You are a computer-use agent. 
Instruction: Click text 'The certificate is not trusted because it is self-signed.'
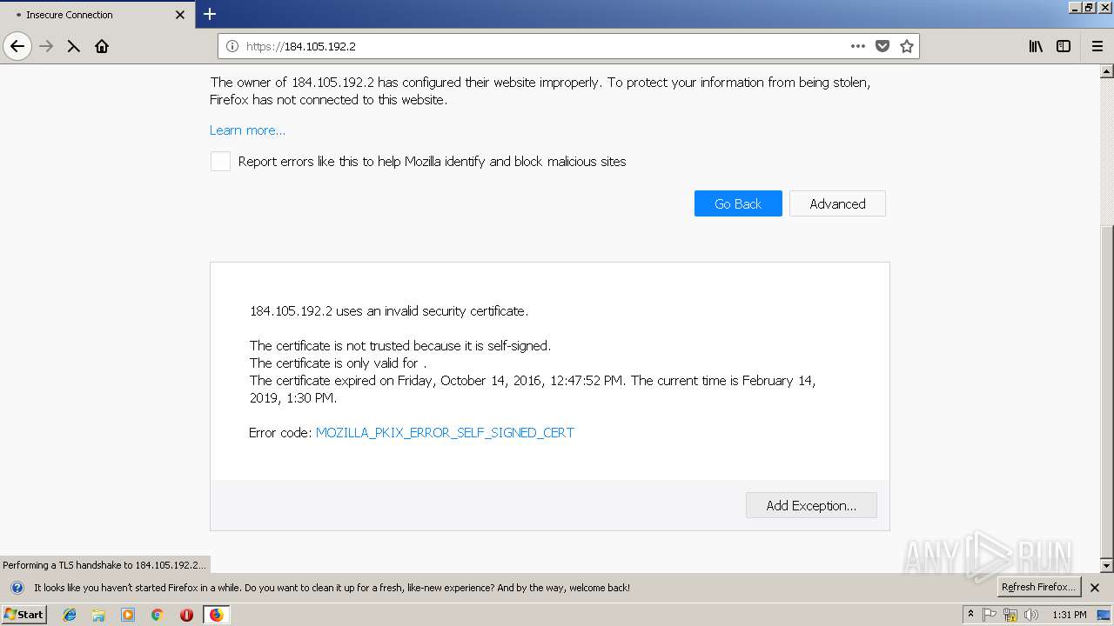point(400,345)
